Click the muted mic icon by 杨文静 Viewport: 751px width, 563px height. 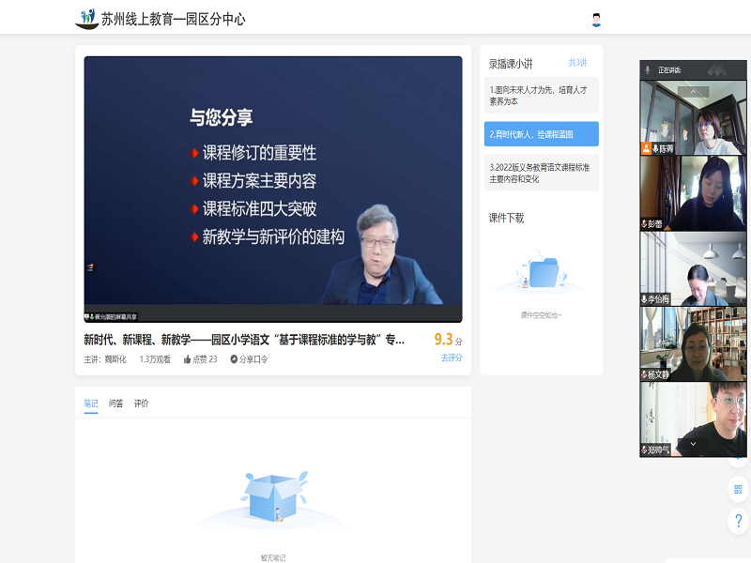(x=644, y=374)
